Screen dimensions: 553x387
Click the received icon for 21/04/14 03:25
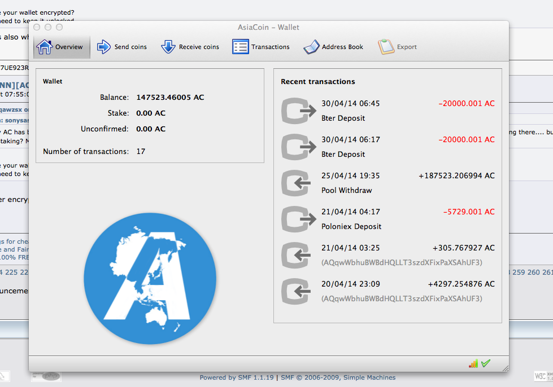click(296, 256)
